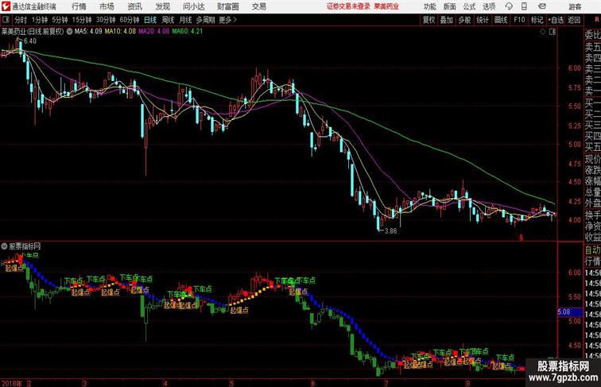This screenshot has height=387, width=601.
Task: Expand the 更多 periods chevron
Action: 235,20
